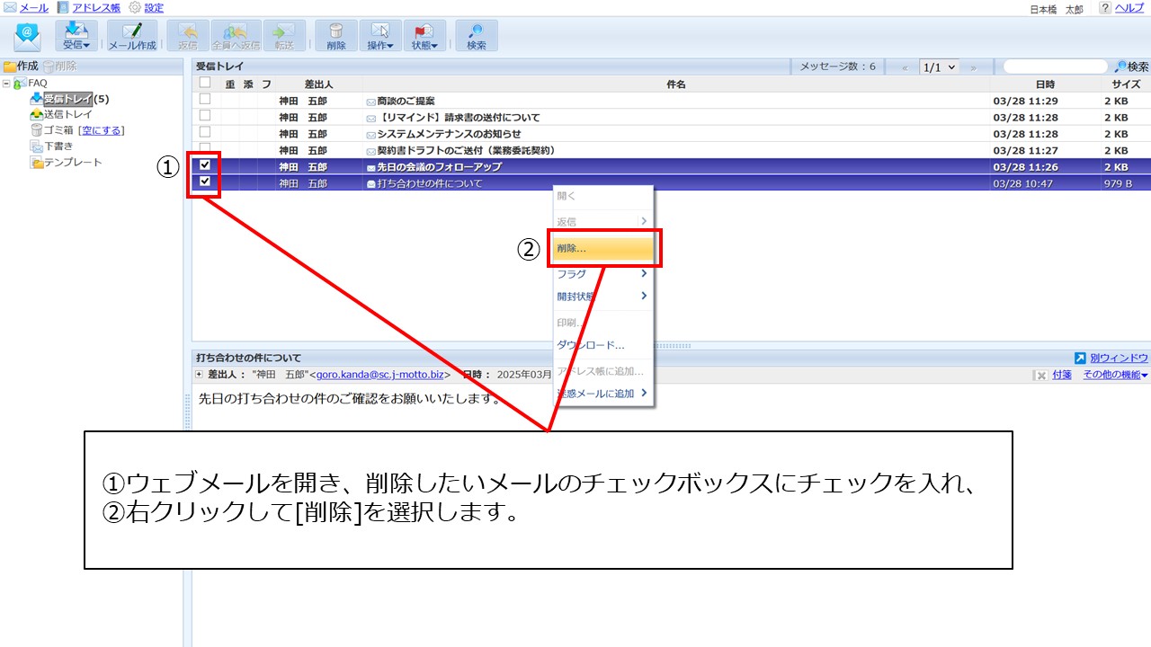
Task: Check the checkbox for 商談のご提案
Action: pyautogui.click(x=204, y=101)
